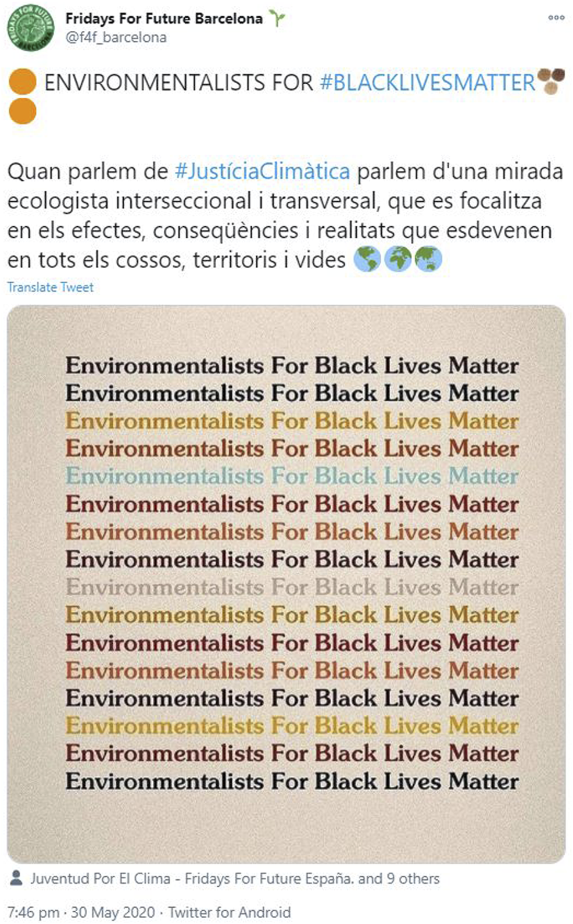This screenshot has width=573, height=924.
Task: Click the Translate Tweet link
Action: point(50,287)
